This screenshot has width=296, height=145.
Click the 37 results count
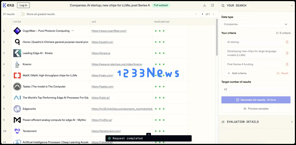[9, 14]
